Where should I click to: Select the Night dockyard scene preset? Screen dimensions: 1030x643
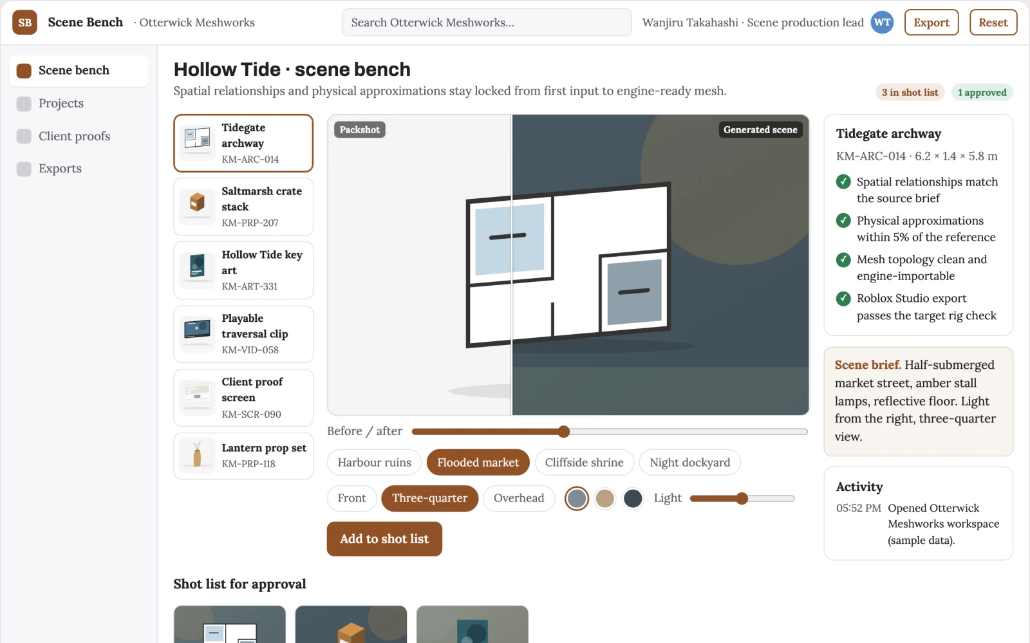click(x=690, y=463)
